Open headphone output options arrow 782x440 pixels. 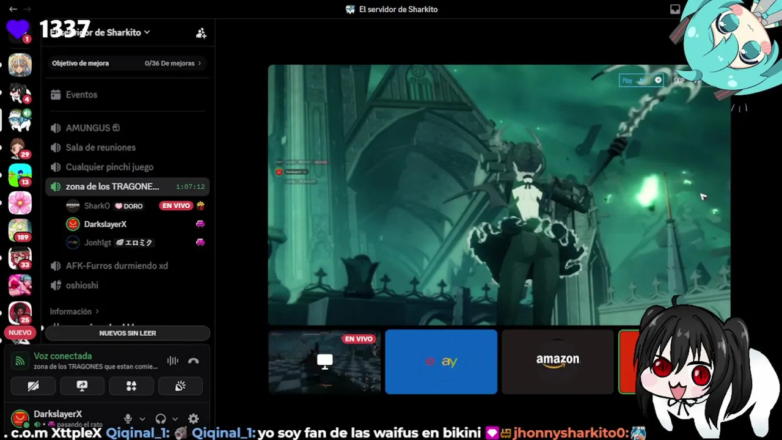click(175, 419)
